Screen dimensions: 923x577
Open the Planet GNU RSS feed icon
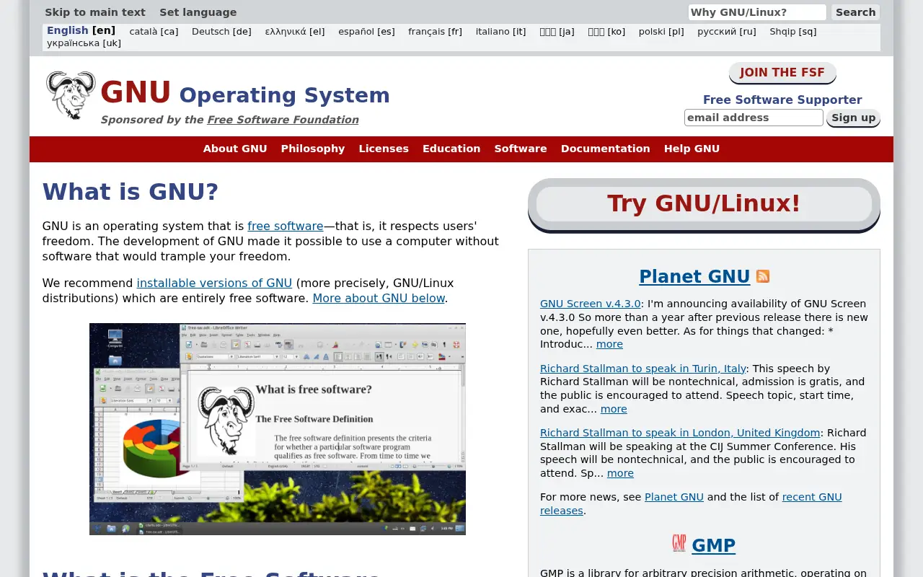pos(763,276)
